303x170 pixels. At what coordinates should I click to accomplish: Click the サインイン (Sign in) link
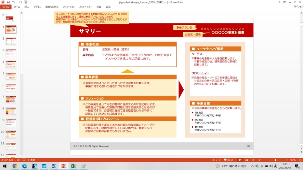click(298, 7)
